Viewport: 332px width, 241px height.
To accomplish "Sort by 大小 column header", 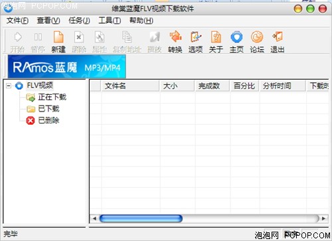I will [x=177, y=86].
